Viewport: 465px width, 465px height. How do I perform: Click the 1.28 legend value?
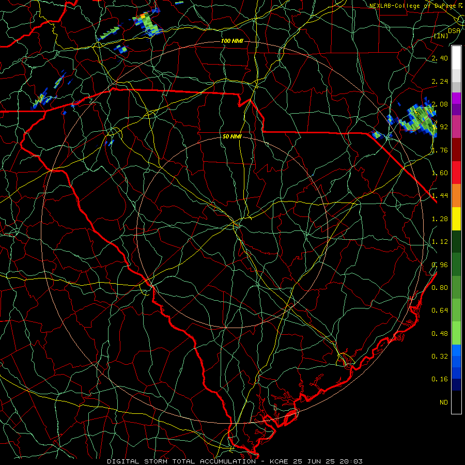[x=440, y=219]
